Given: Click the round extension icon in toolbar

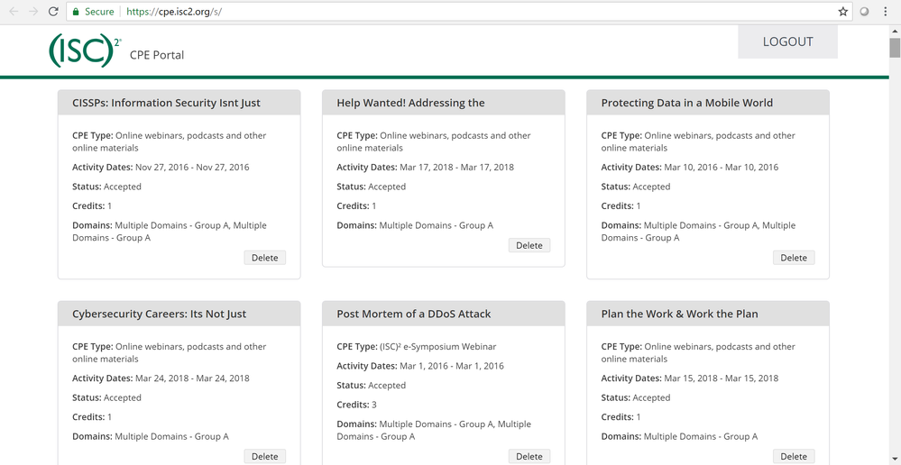Looking at the screenshot, I should click(x=865, y=12).
